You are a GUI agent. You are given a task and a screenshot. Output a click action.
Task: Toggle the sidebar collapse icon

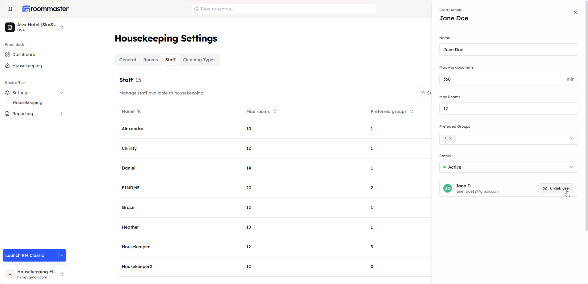point(10,9)
